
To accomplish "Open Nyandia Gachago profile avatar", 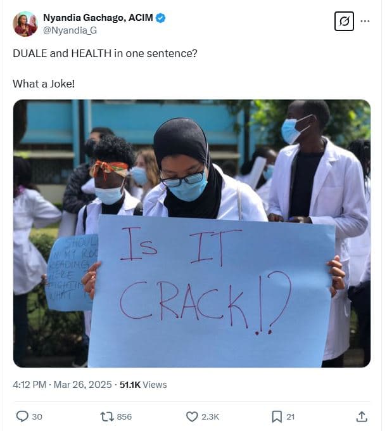I will tap(25, 24).
